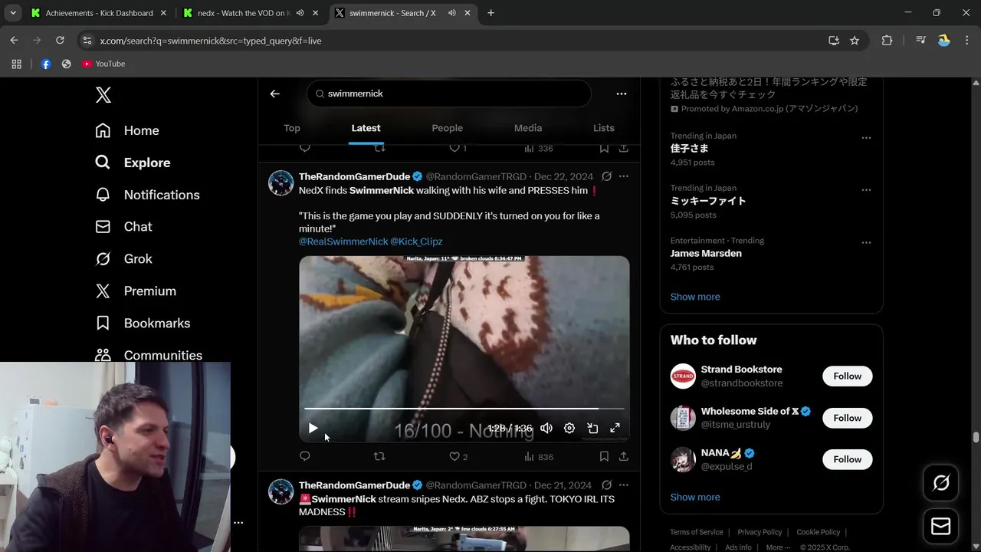Show more in Who to follow

tap(695, 497)
